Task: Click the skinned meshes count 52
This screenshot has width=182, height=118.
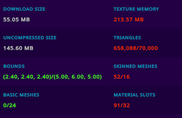Action: click(117, 77)
